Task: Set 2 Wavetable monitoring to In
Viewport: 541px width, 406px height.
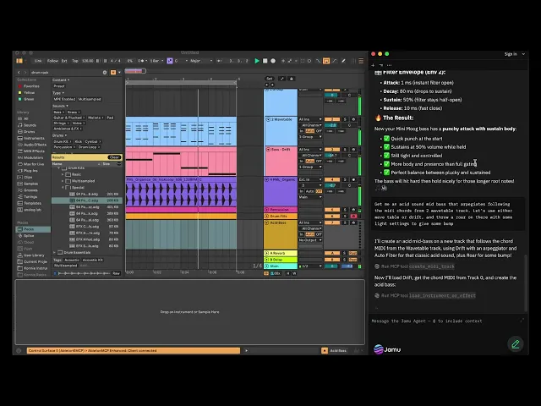Action: (x=302, y=131)
